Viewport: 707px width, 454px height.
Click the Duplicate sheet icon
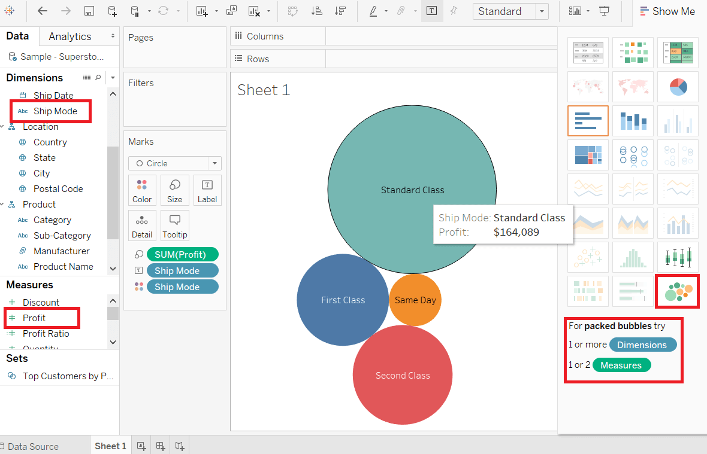tap(231, 11)
